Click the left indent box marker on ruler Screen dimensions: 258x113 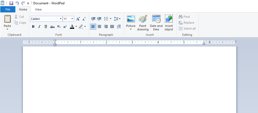[x=55, y=45]
